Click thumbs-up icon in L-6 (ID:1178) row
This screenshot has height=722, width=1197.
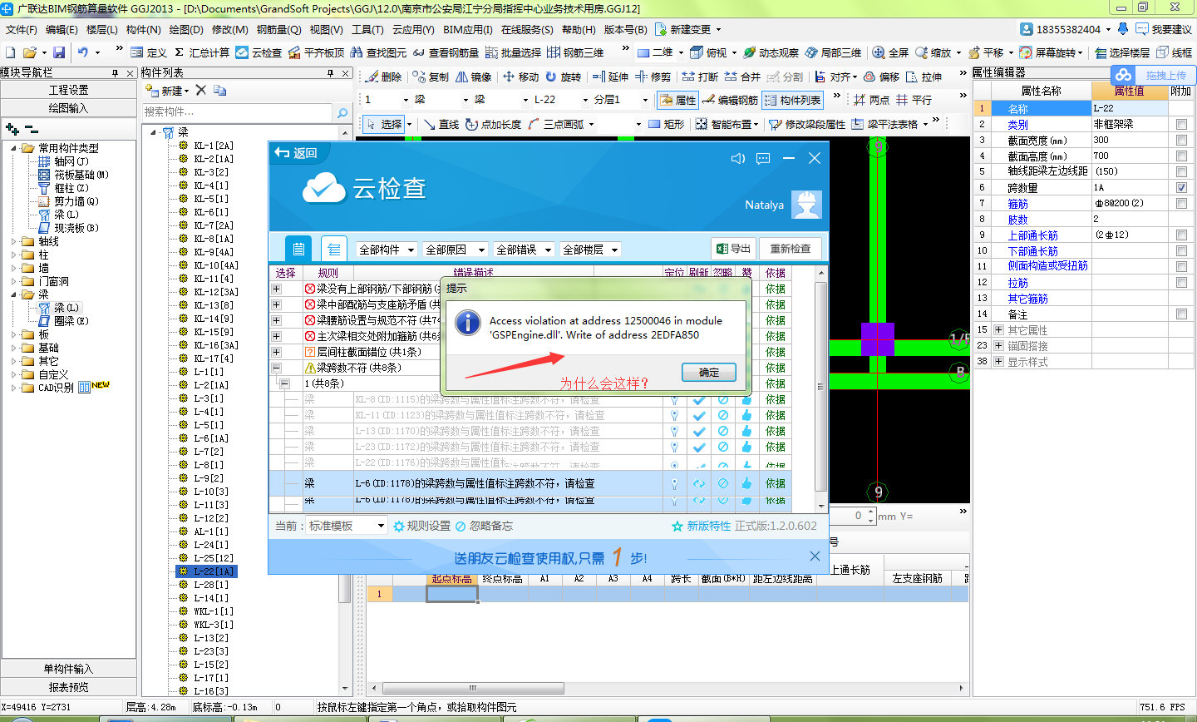click(x=746, y=483)
